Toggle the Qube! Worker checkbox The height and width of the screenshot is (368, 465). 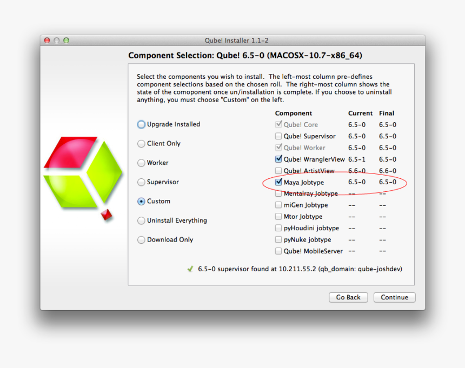click(x=278, y=148)
